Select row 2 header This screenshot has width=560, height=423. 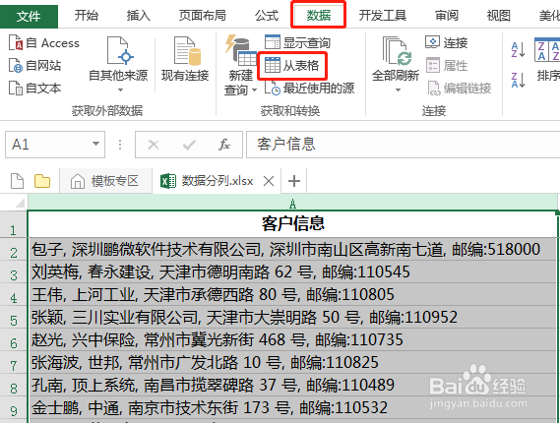14,250
